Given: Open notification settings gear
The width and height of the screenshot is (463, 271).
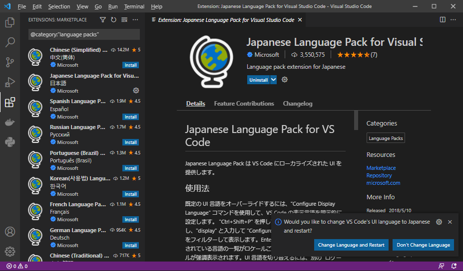Looking at the screenshot, I should [439, 222].
